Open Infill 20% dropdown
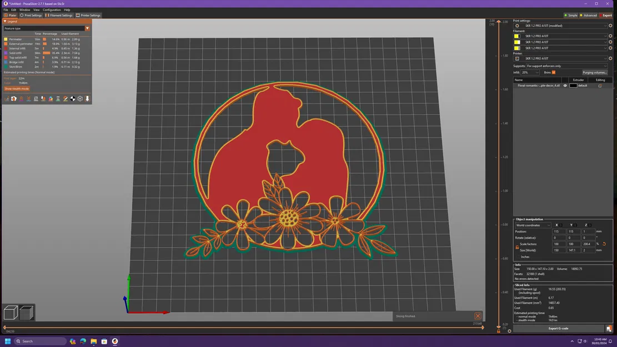The width and height of the screenshot is (617, 347). [530, 72]
